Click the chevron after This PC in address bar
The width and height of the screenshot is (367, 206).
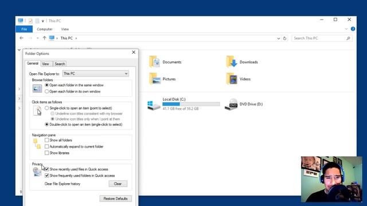tap(76, 38)
